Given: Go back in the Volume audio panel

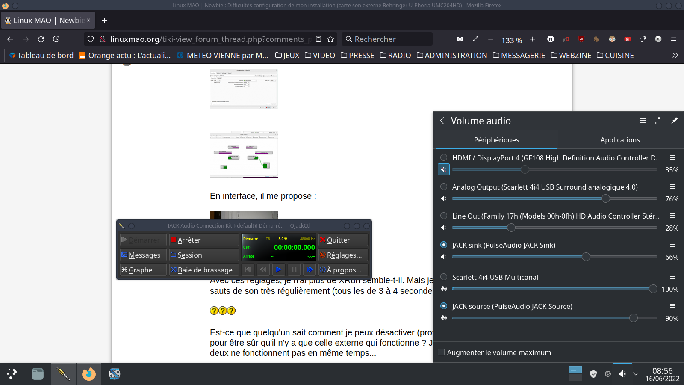Looking at the screenshot, I should point(442,121).
